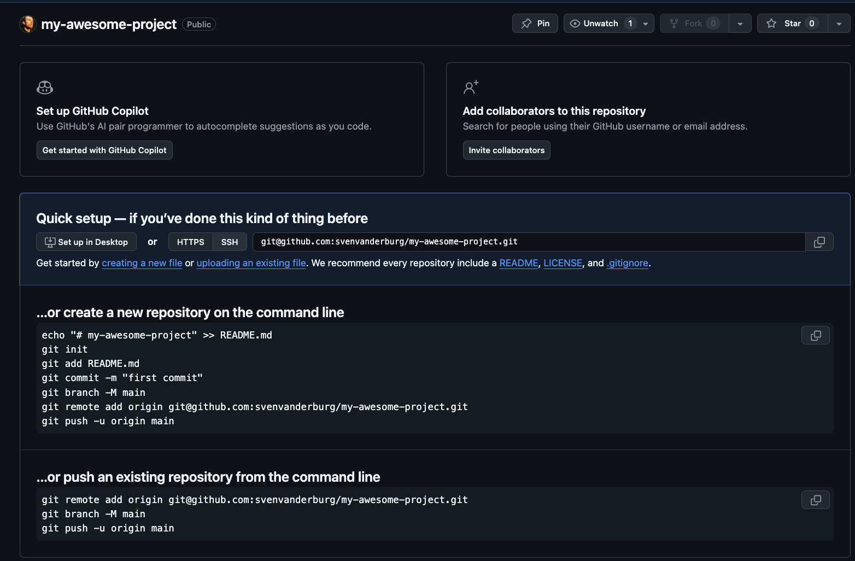This screenshot has width=855, height=561.
Task: Click Set up in Desktop button
Action: [x=86, y=242]
